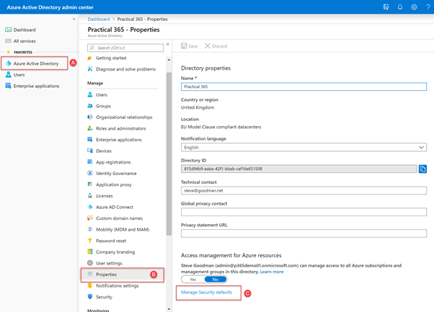Open the feedback icon in top bar
This screenshot has height=312, width=434.
click(x=386, y=7)
